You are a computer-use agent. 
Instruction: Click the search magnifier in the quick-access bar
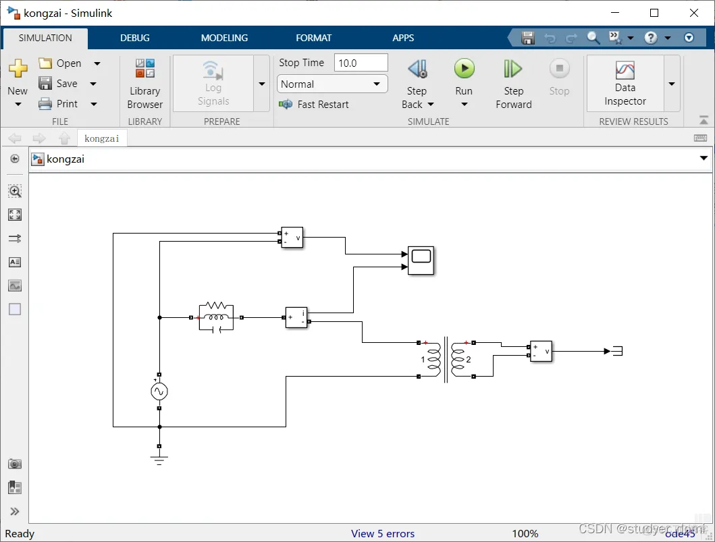[593, 37]
